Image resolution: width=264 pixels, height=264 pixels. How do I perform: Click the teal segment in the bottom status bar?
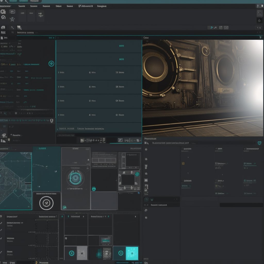point(122,262)
